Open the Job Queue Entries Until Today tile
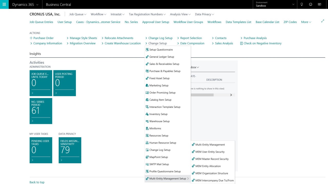This screenshot has width=328, height=184. tap(41, 83)
